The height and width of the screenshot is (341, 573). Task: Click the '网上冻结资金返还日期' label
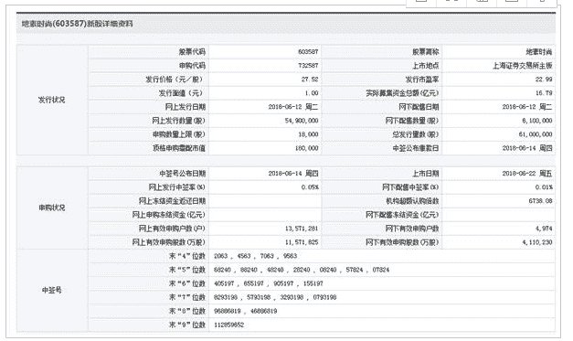(172, 201)
